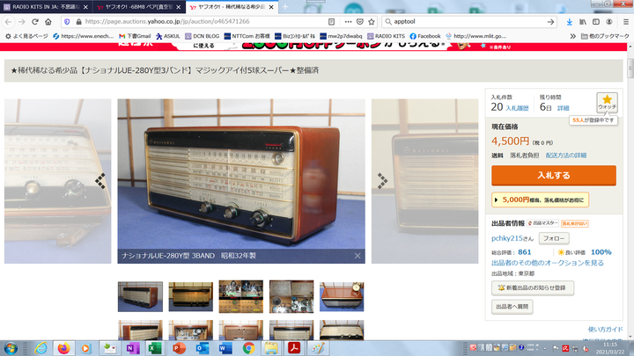
Task: Open the 入札履歴 bid history link
Action: coord(517,108)
